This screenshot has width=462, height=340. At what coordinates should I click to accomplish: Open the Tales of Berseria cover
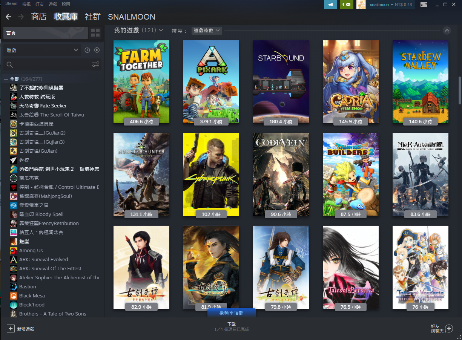[351, 267]
